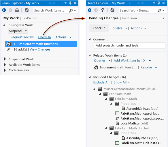Click task icon beside '1 - Implement math functions'

tap(9, 44)
